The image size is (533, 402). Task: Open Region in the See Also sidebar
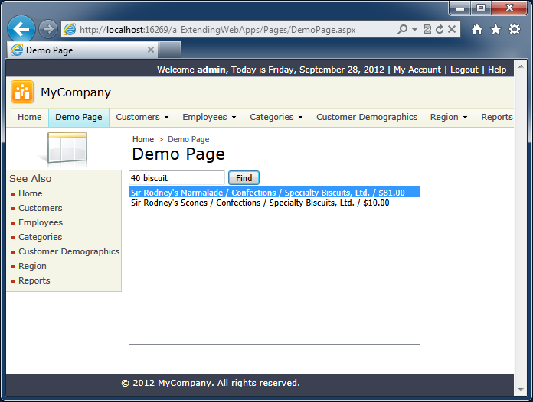click(32, 266)
